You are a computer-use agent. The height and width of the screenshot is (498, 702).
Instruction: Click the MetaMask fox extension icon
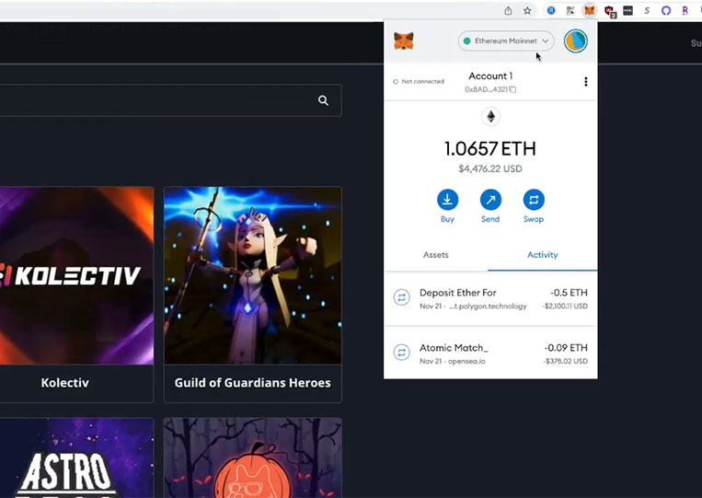[589, 10]
